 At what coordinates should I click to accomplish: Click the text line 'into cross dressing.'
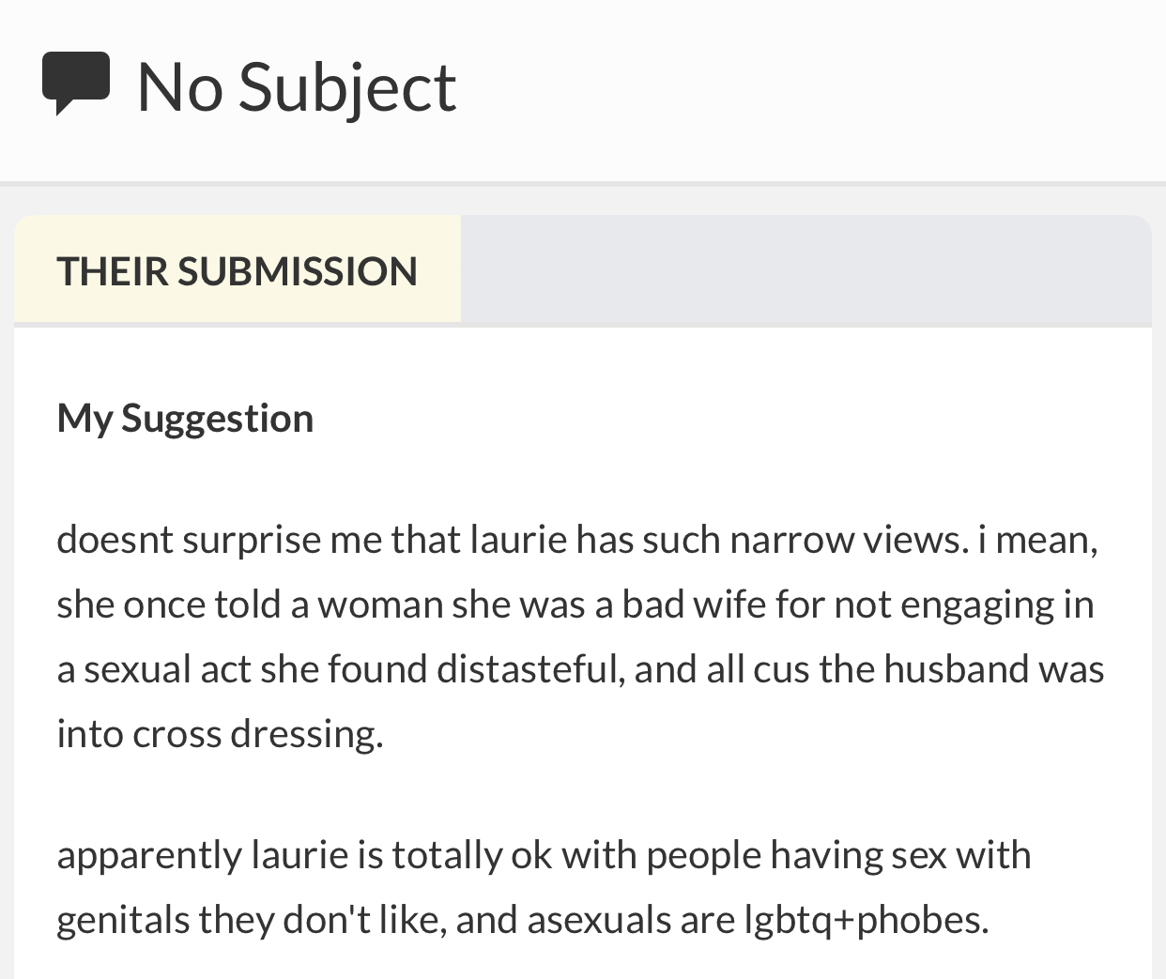click(221, 733)
